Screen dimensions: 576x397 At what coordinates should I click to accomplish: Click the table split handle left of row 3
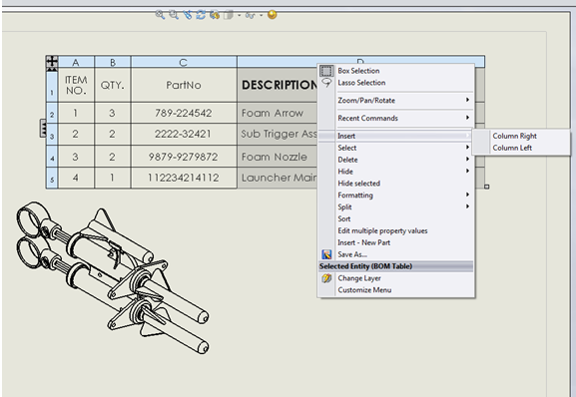pyautogui.click(x=43, y=128)
